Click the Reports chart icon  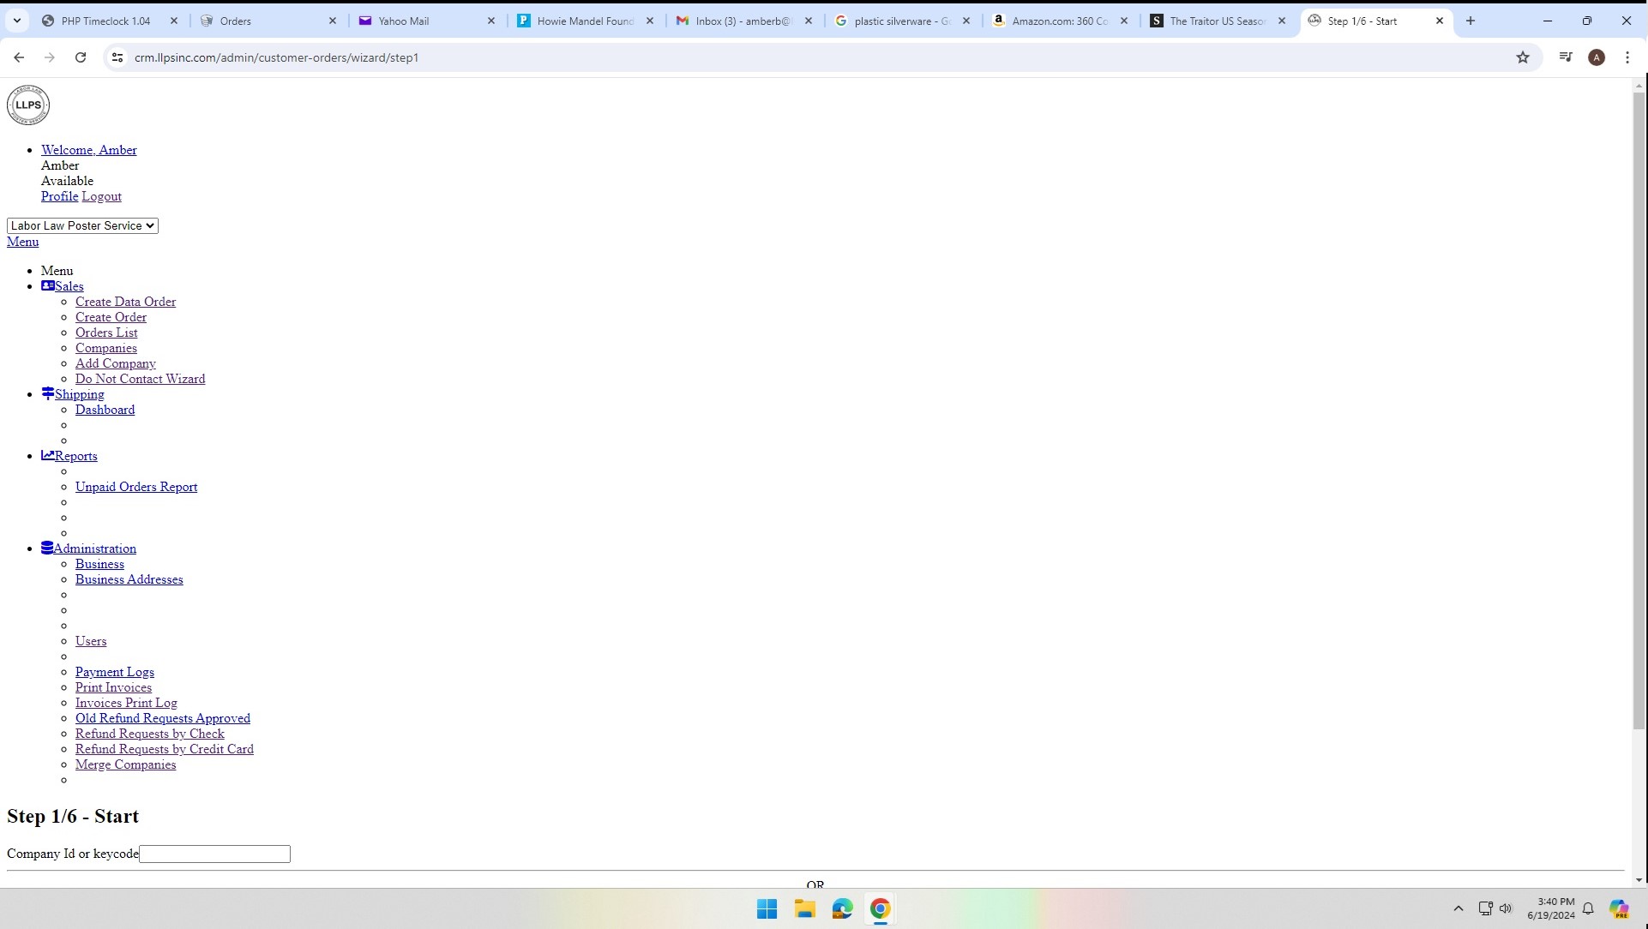48,455
